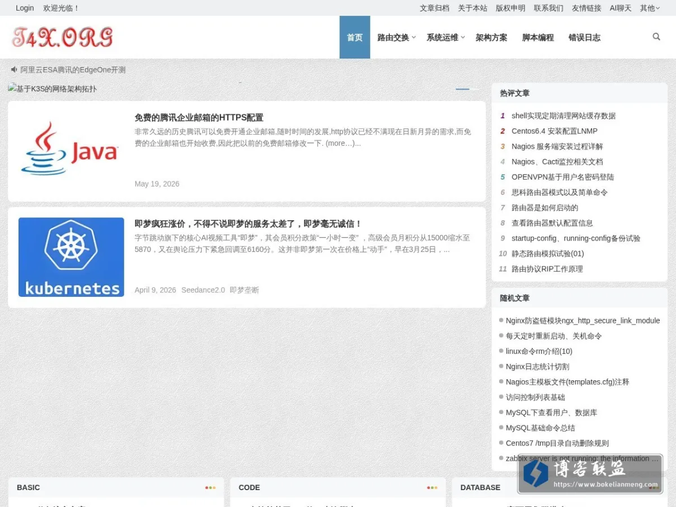Screen dimensions: 676x507
Task: Open shell实现定期清理网站缓存数据
Action: click(563, 115)
